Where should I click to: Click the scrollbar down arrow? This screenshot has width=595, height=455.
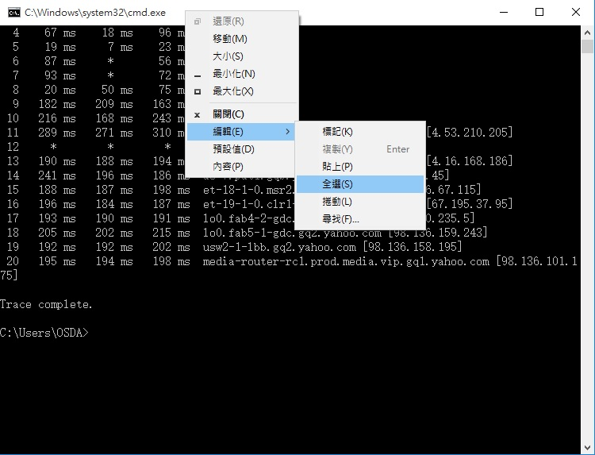pos(587,447)
